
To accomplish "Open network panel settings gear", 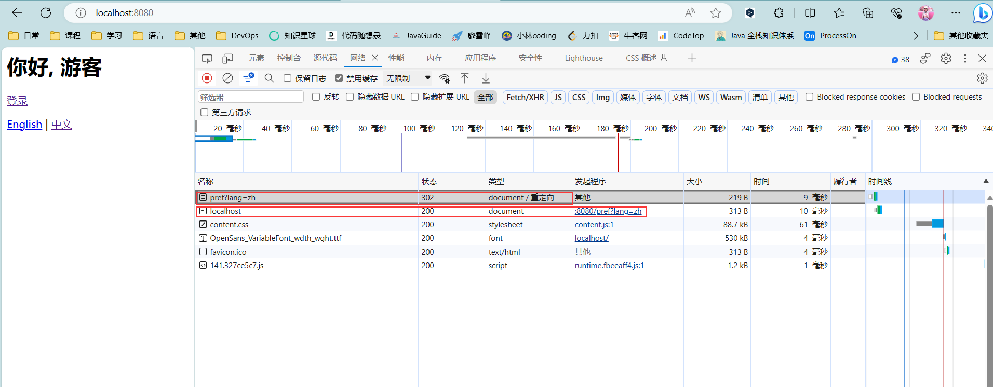I will (x=982, y=78).
